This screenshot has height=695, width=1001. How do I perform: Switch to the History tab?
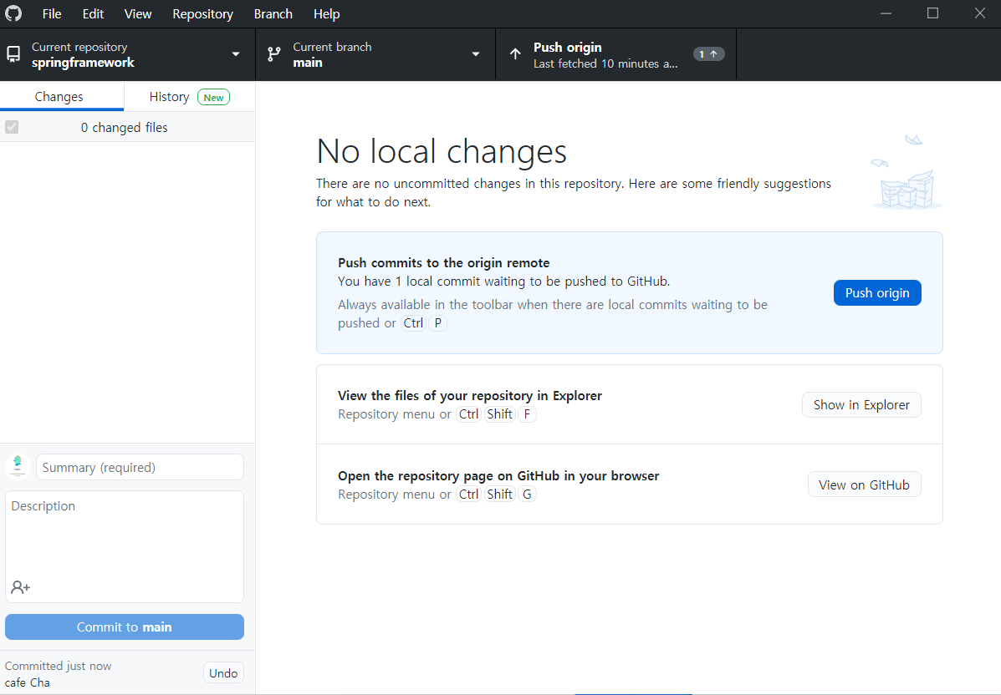click(x=190, y=97)
